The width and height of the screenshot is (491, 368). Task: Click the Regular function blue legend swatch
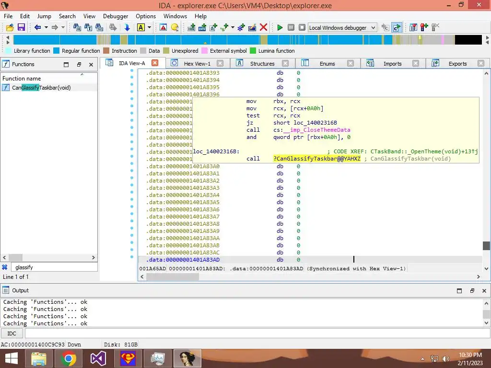[57, 51]
